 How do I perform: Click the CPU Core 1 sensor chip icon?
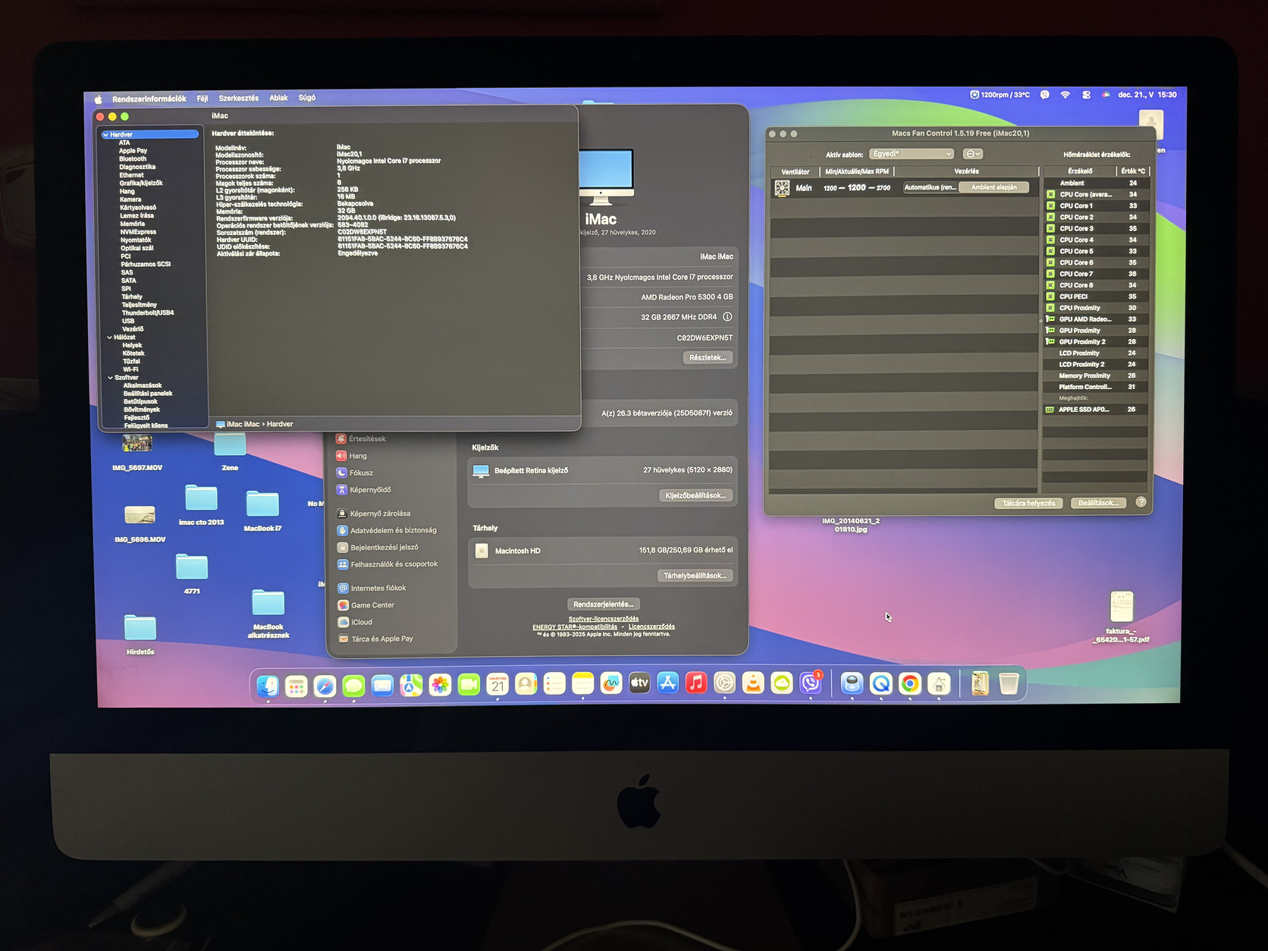(1050, 206)
